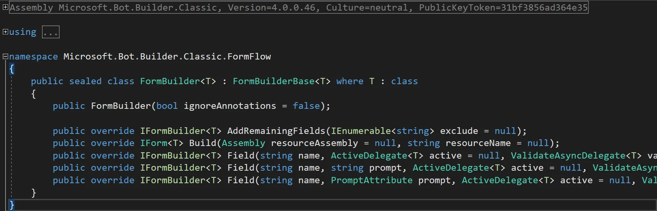The height and width of the screenshot is (211, 657).
Task: Click the Assembly type in Build parameters
Action: pos(243,143)
